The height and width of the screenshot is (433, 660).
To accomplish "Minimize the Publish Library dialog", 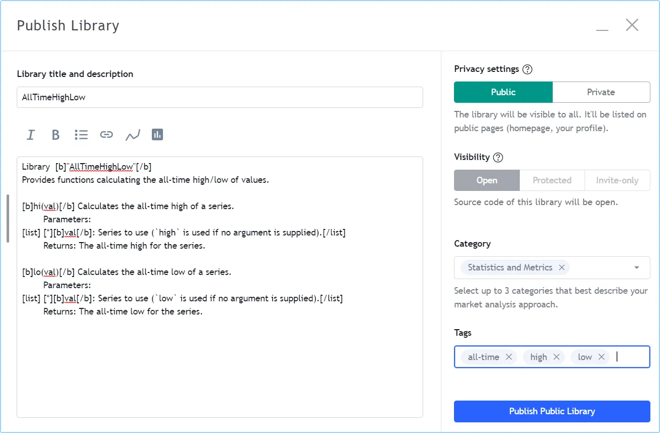I will tap(602, 26).
